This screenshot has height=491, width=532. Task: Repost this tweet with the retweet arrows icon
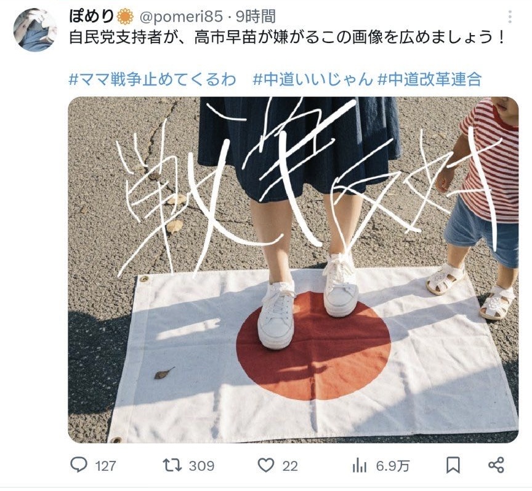pos(172,465)
